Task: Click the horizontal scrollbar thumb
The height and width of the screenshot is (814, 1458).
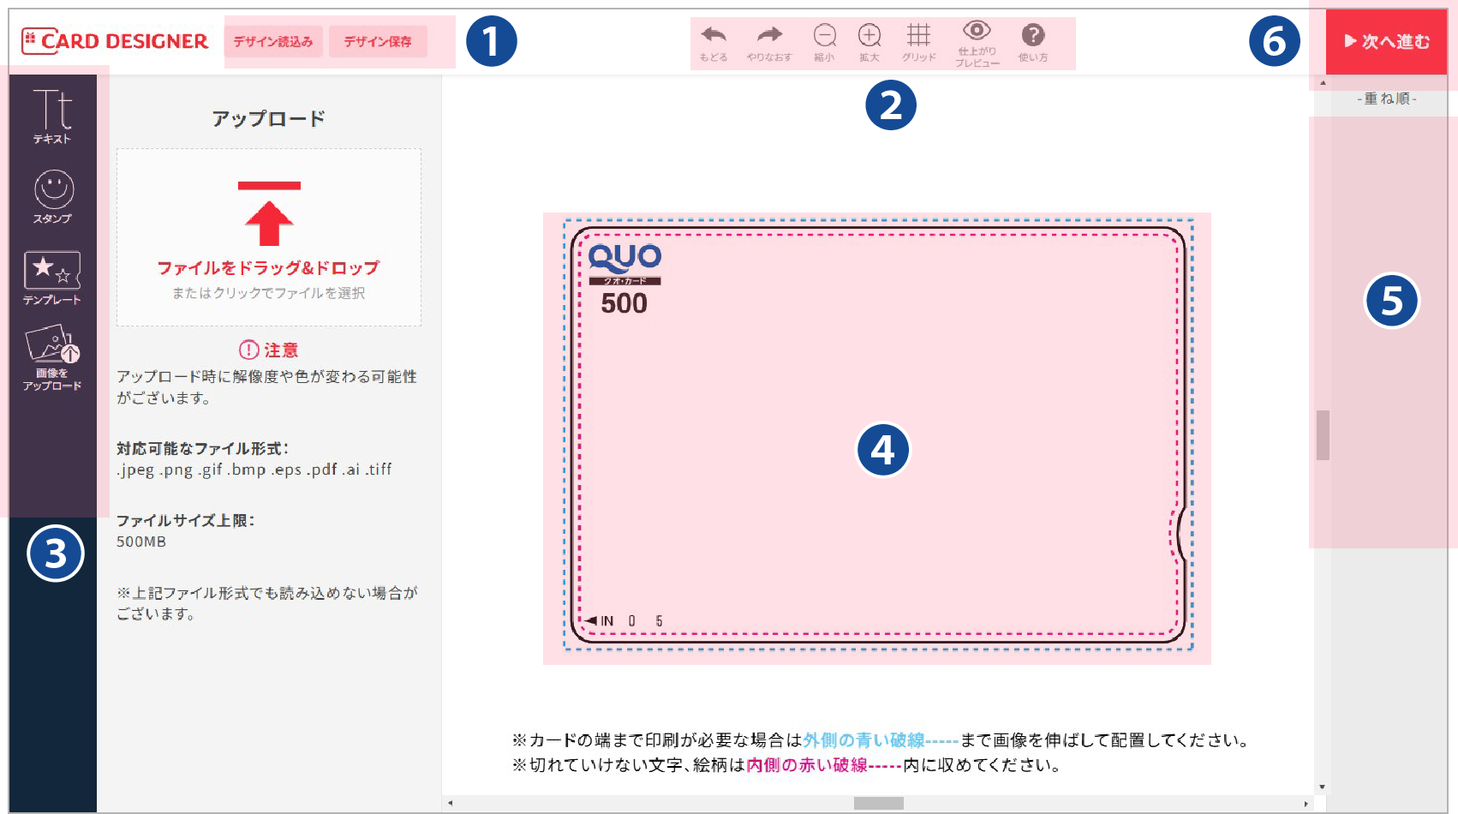Action: (x=878, y=803)
